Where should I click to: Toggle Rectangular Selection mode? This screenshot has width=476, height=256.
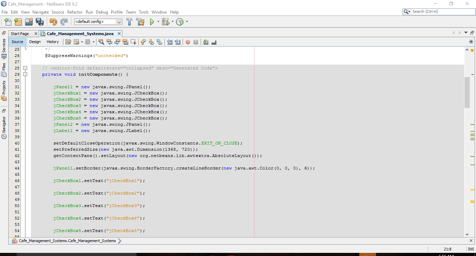click(x=133, y=42)
